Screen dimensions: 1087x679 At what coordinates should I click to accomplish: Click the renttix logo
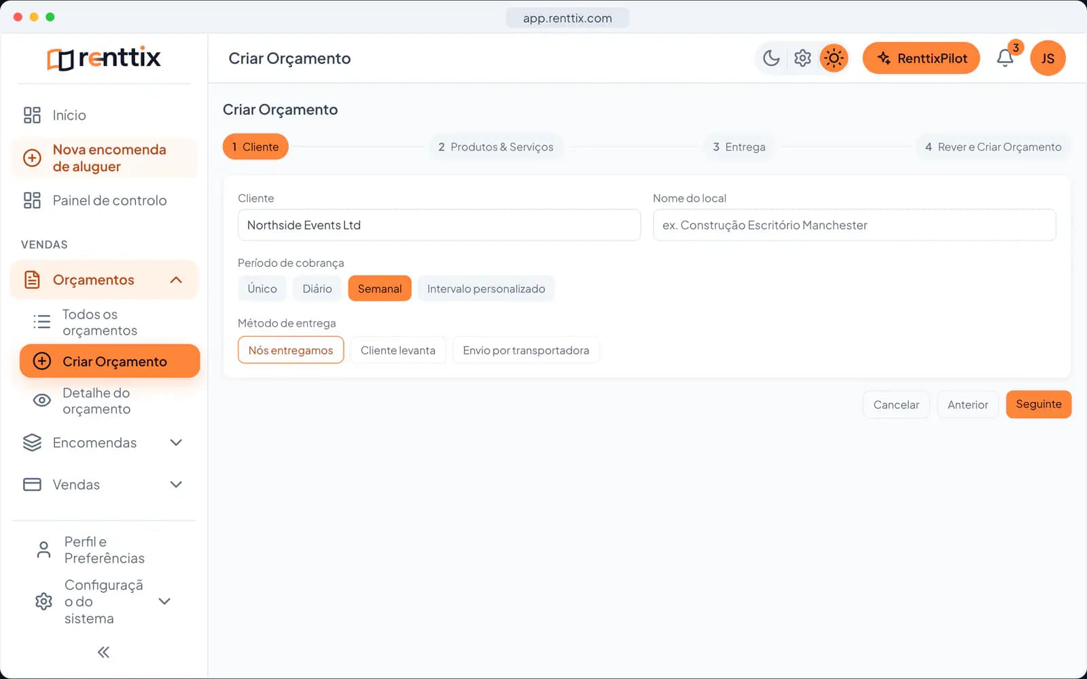point(104,58)
